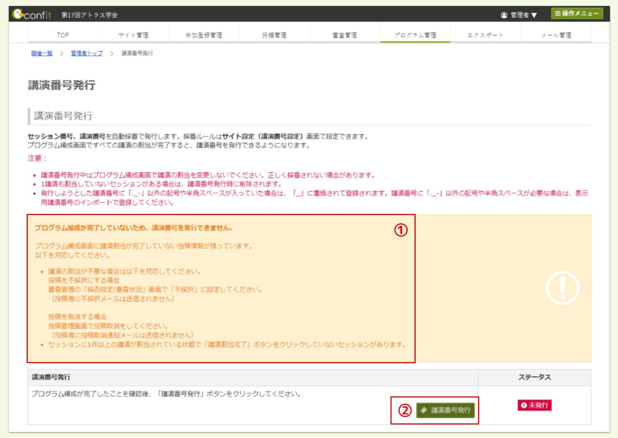Follow the 開催一覧 breadcrumb link

[x=42, y=53]
